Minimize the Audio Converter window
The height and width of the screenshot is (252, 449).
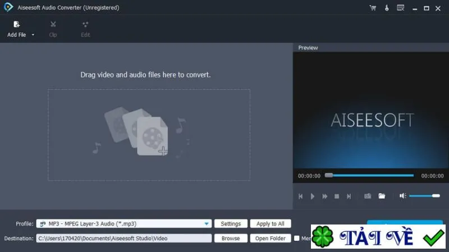415,8
